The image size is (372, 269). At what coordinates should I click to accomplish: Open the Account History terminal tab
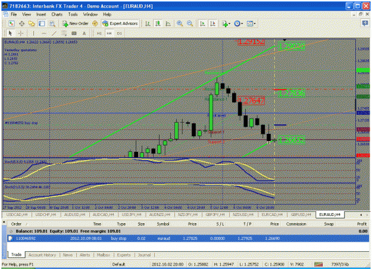(x=42, y=255)
